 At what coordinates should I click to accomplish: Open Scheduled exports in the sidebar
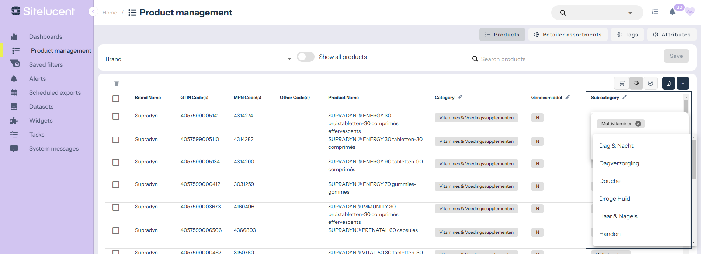pos(55,93)
